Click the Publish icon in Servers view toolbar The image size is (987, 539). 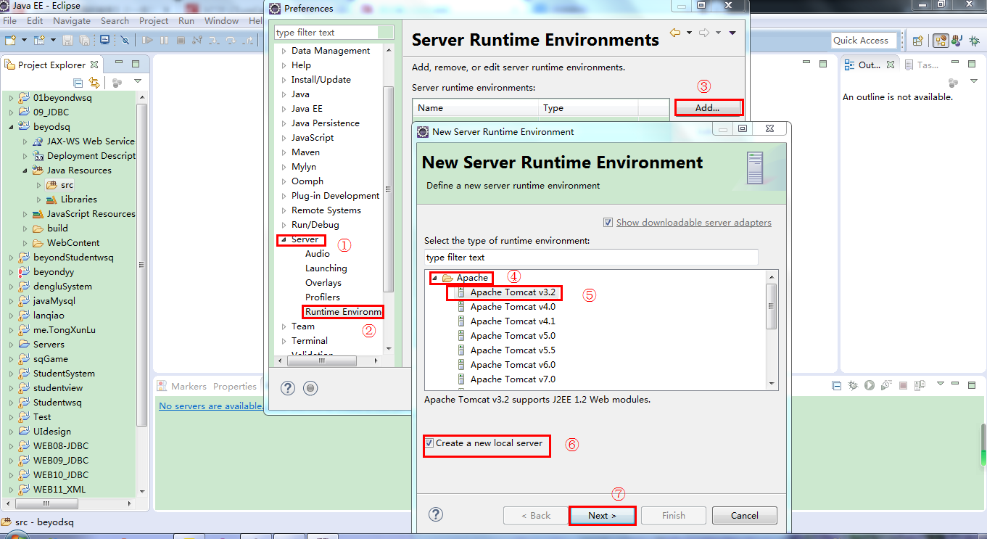pyautogui.click(x=920, y=385)
